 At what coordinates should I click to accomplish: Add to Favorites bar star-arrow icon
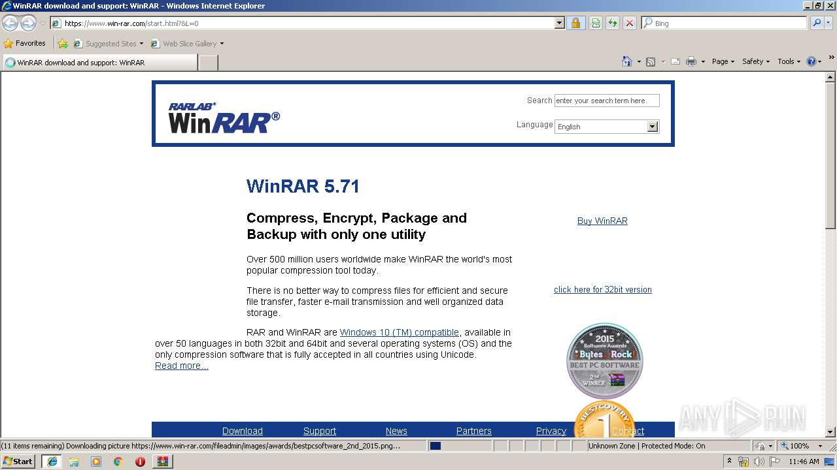pos(63,44)
